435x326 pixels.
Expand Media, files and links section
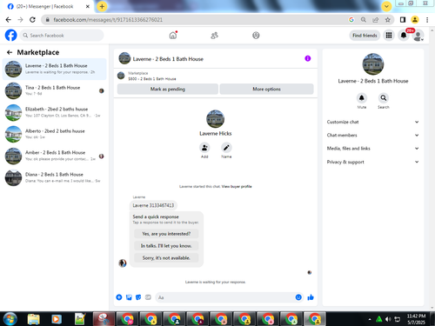[x=373, y=149]
